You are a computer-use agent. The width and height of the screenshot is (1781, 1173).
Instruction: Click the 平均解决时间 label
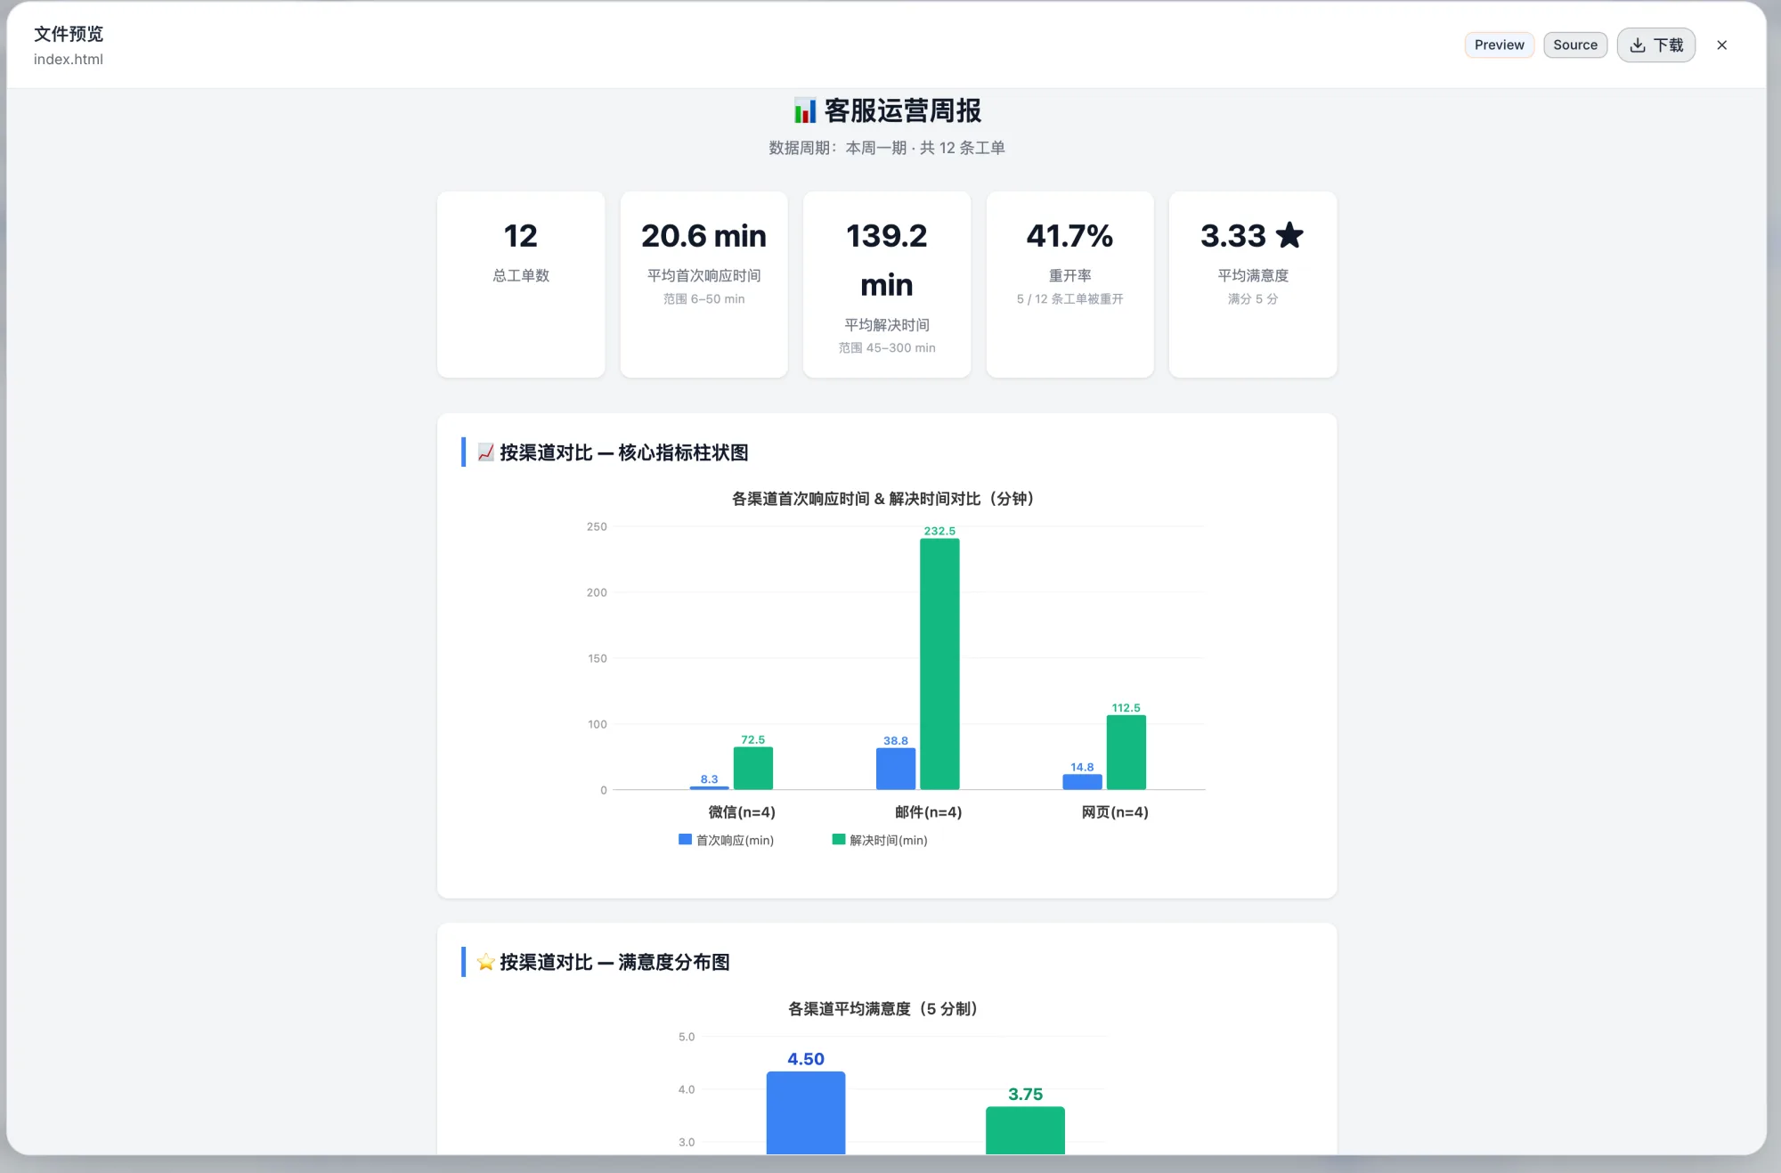tap(886, 325)
